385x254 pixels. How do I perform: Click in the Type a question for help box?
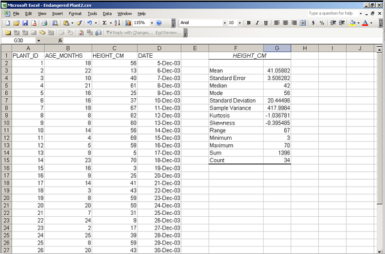click(x=333, y=13)
